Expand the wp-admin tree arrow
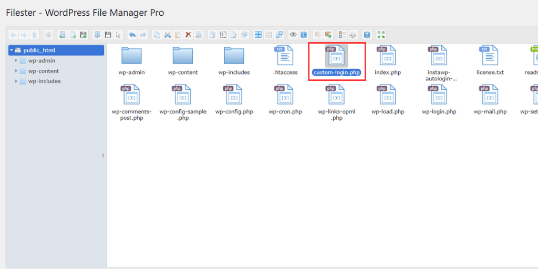538x269 pixels. click(x=16, y=61)
